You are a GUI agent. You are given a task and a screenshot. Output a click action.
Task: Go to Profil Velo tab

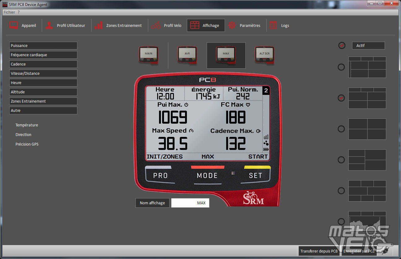166,25
